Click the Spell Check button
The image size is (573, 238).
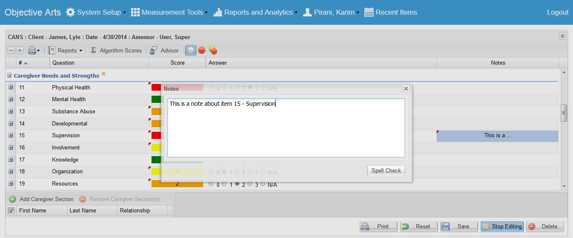click(x=386, y=170)
